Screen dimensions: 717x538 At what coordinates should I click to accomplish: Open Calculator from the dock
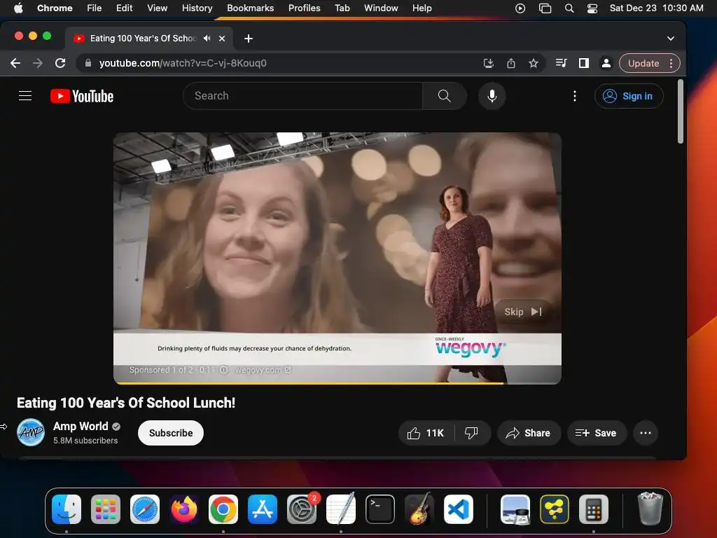[x=594, y=509]
